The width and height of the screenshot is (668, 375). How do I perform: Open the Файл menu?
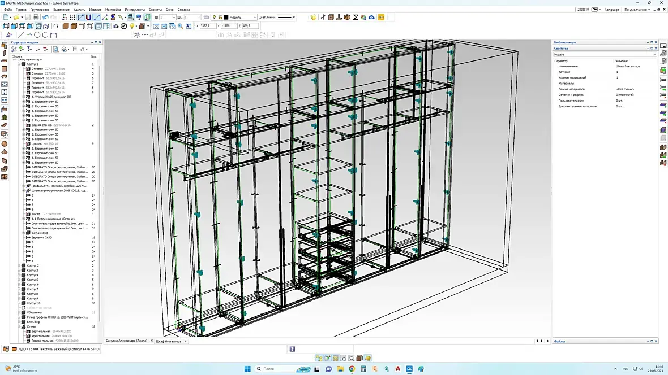pyautogui.click(x=8, y=10)
